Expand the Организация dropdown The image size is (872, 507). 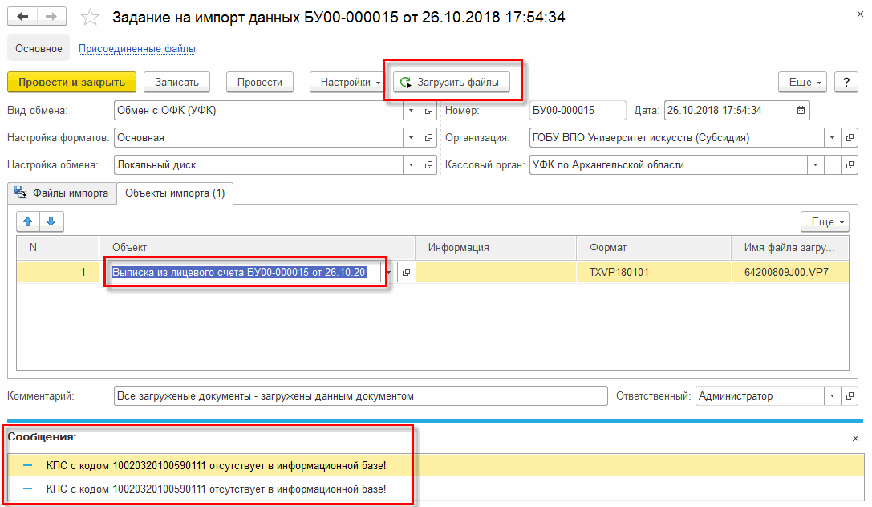click(832, 137)
